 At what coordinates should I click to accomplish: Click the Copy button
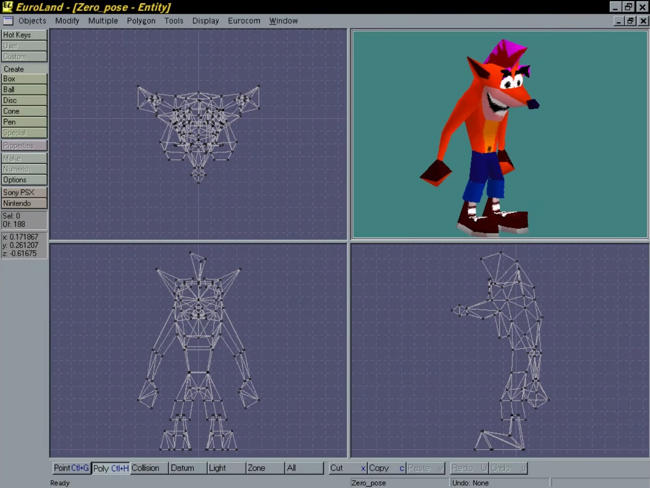387,468
